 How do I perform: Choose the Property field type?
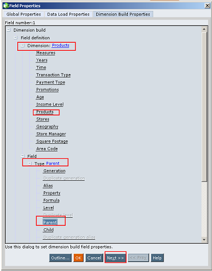pos(52,193)
